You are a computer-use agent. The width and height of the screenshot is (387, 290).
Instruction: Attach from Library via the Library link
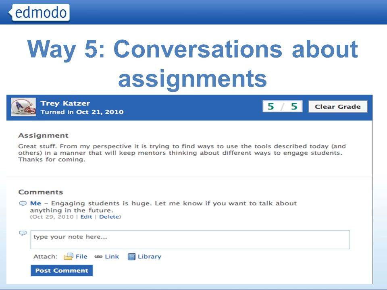149,257
